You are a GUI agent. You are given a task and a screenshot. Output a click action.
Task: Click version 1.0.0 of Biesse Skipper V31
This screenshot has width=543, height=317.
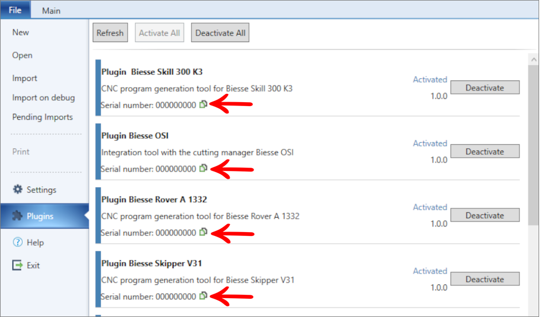(x=439, y=287)
